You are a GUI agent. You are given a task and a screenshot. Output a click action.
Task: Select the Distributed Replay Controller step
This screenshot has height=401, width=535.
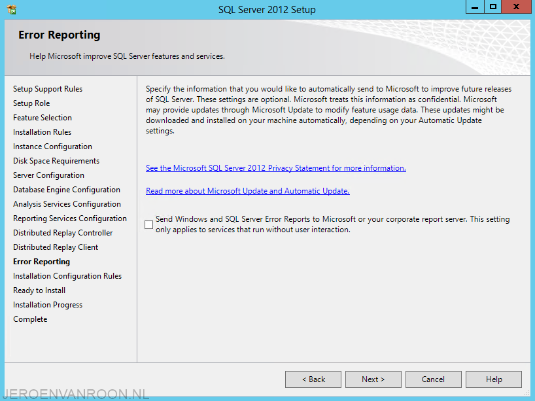pyautogui.click(x=63, y=233)
